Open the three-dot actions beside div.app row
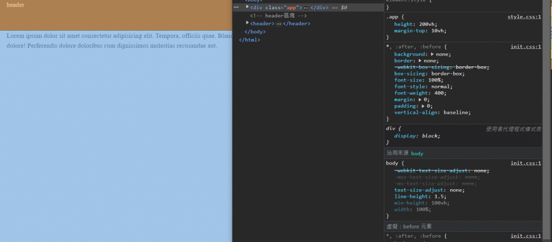 click(x=236, y=8)
